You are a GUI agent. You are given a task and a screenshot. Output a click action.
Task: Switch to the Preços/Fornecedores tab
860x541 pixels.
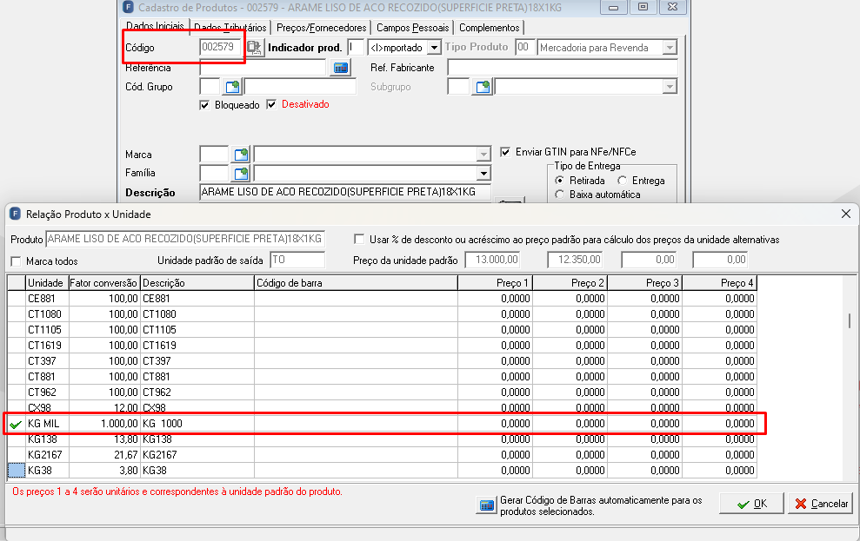click(x=322, y=28)
